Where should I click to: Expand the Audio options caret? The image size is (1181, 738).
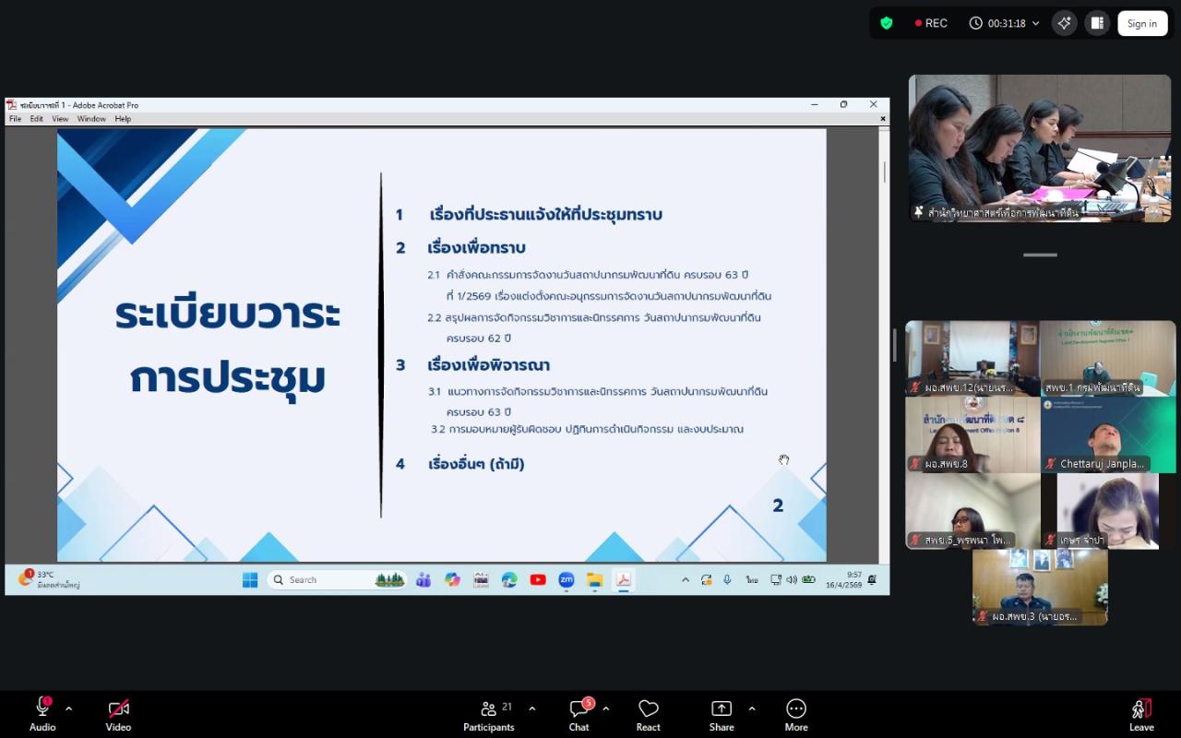pos(68,708)
